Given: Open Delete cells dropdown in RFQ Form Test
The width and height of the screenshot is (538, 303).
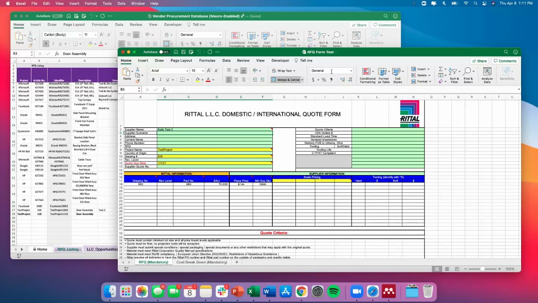Looking at the screenshot, I should (x=420, y=75).
